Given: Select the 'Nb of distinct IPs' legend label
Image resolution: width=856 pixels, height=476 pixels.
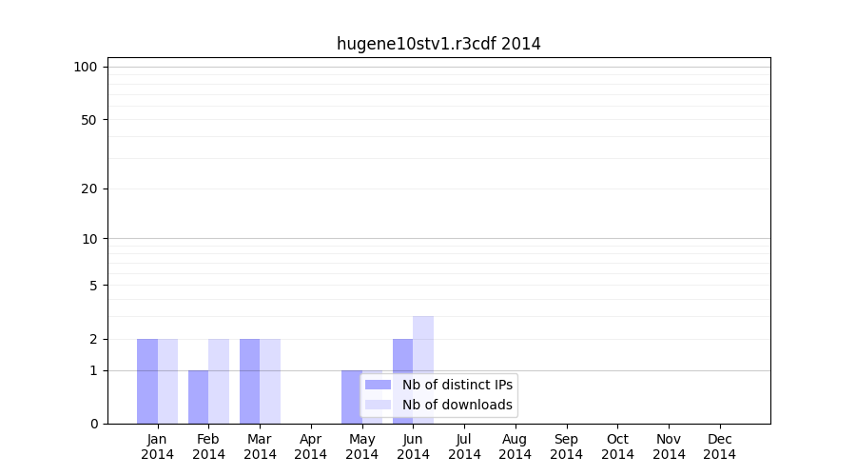Looking at the screenshot, I should coord(457,385).
